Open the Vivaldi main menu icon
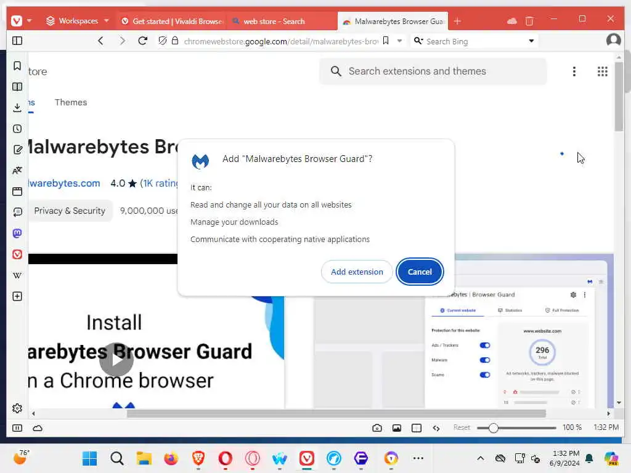Image resolution: width=631 pixels, height=473 pixels. point(17,20)
